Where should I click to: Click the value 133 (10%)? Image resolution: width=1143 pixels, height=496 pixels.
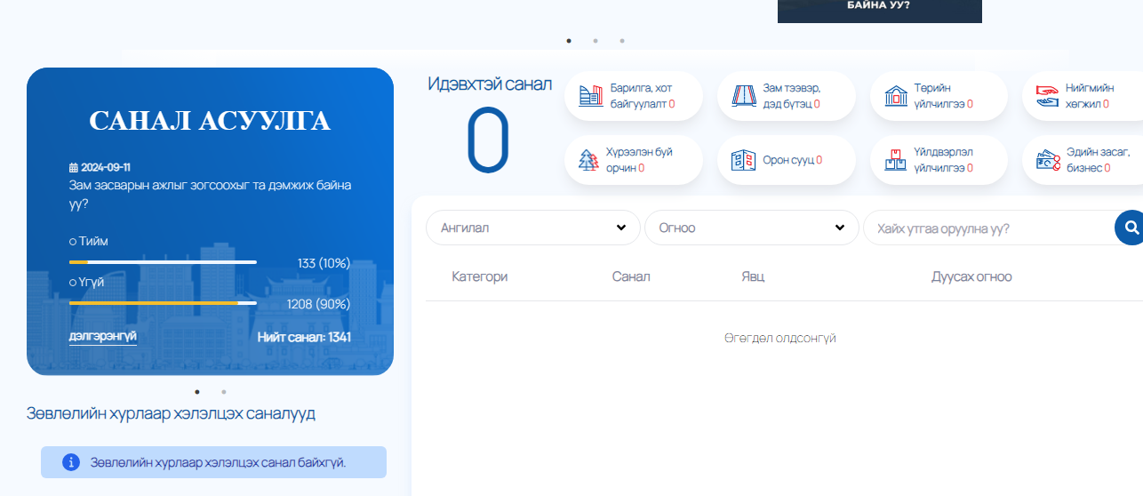(x=324, y=263)
